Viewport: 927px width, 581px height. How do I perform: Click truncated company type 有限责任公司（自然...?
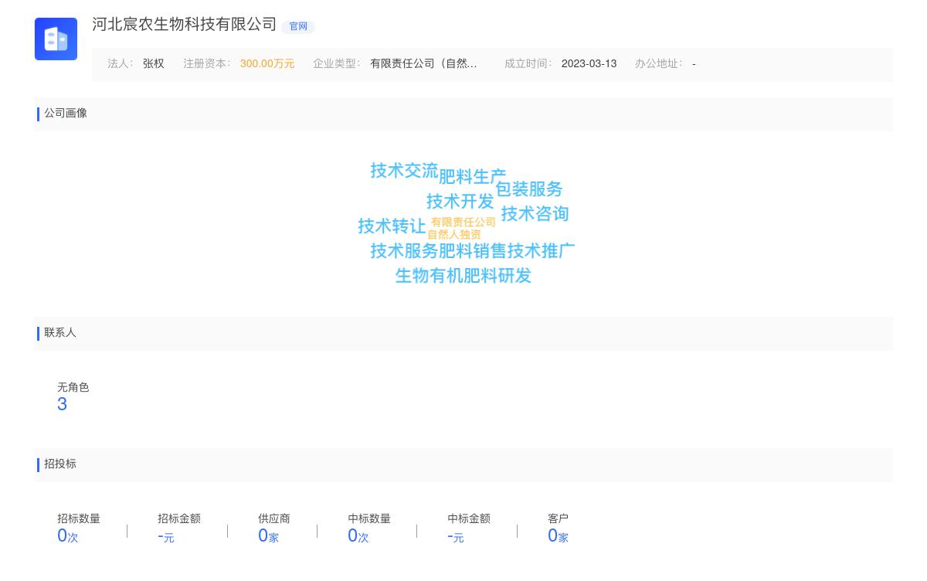423,64
